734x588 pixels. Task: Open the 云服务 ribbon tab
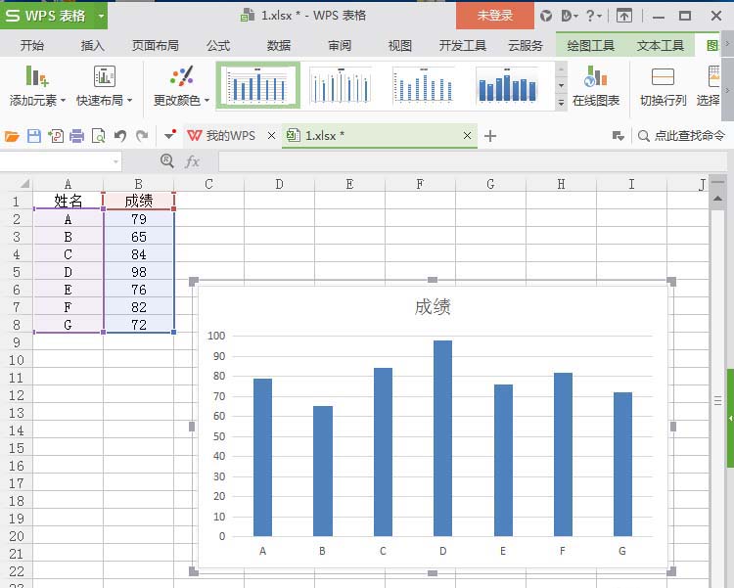526,45
